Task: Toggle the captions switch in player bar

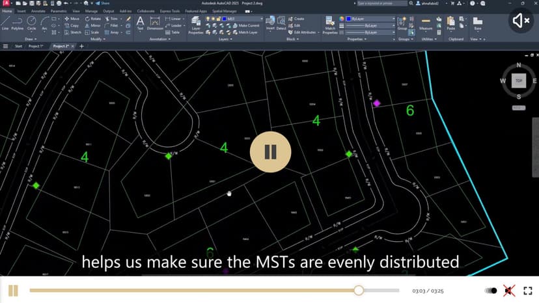Action: click(x=491, y=291)
